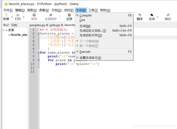Viewport: 177px width, 129px height.
Task: Open 设置生成命令(S) menu entry
Action: point(104,58)
